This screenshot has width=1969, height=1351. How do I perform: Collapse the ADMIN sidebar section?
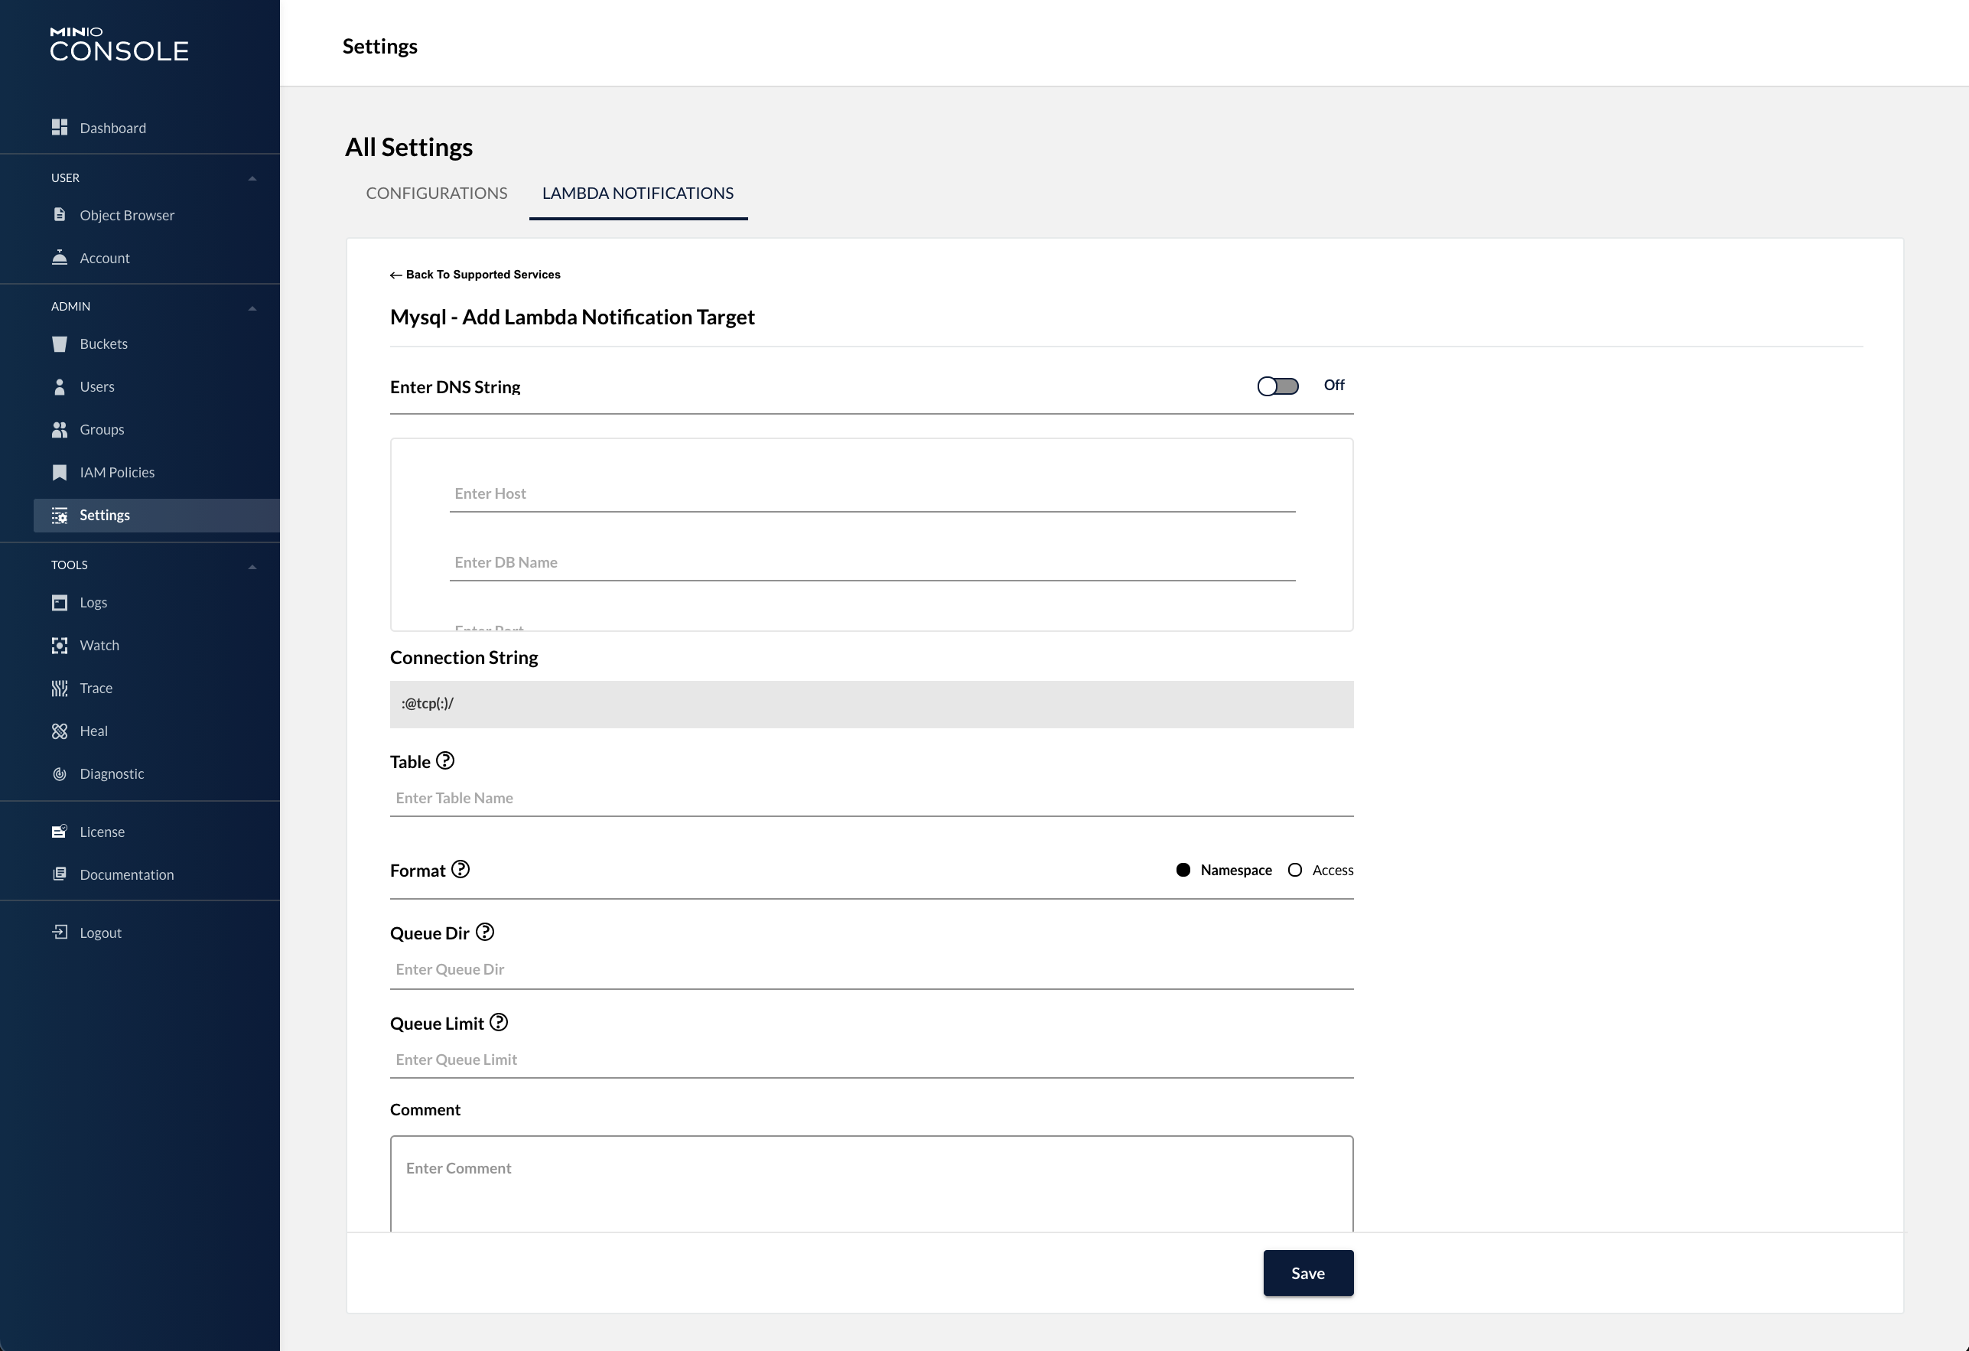(x=252, y=307)
